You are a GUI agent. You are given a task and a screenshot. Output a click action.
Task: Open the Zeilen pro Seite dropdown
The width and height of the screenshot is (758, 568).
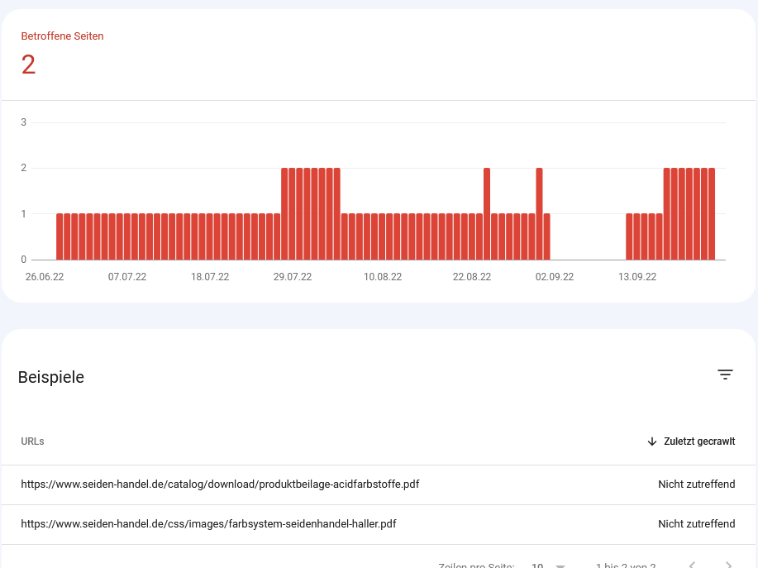coord(548,566)
